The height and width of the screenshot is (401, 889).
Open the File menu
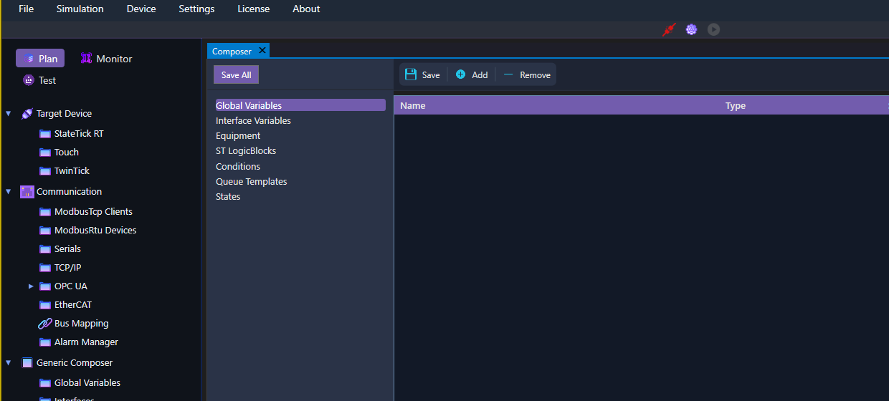[27, 9]
